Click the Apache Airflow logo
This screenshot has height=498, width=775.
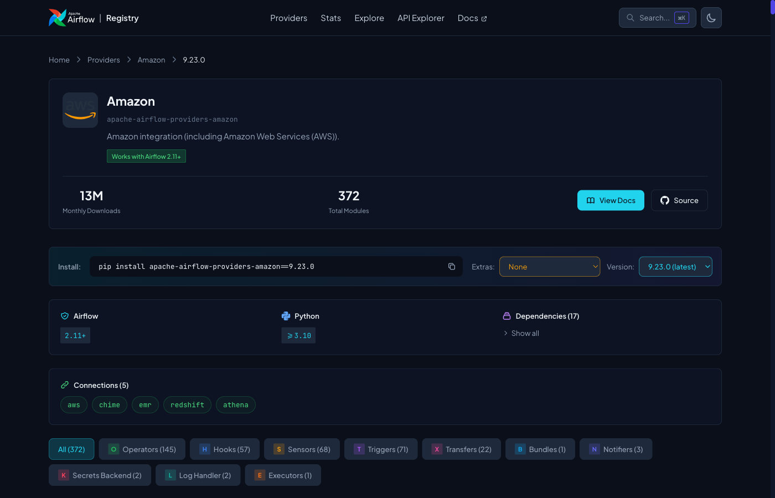pos(57,17)
